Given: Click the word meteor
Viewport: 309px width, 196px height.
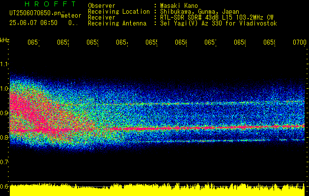Looking at the screenshot, I should tap(71, 16).
